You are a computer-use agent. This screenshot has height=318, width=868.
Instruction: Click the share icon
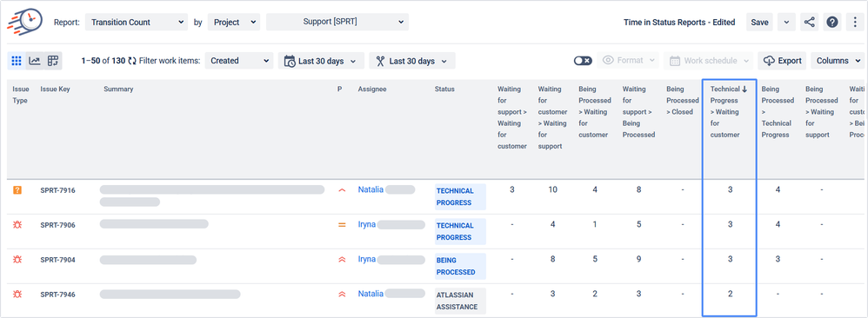(810, 22)
